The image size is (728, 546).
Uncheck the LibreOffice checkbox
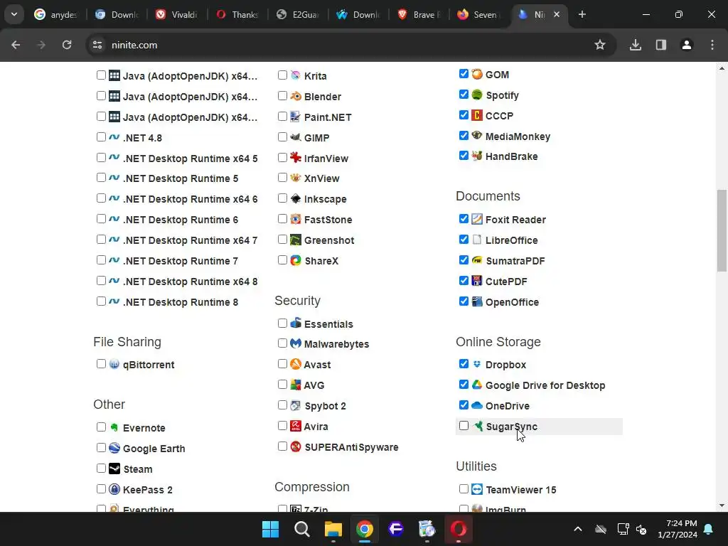(x=464, y=240)
